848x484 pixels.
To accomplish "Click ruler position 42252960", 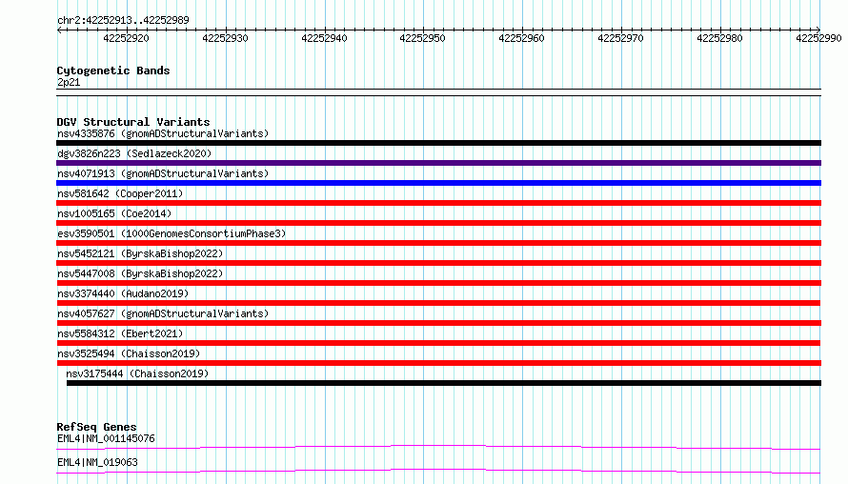I will (x=521, y=38).
